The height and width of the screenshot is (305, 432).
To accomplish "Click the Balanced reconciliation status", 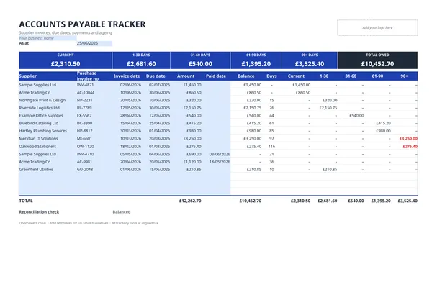I will [122, 212].
